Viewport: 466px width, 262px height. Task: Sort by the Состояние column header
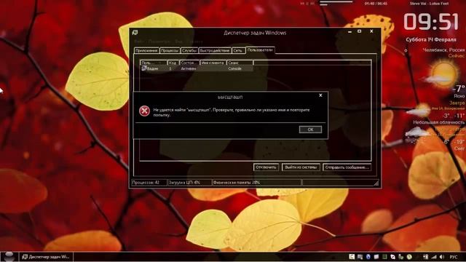pyautogui.click(x=189, y=63)
